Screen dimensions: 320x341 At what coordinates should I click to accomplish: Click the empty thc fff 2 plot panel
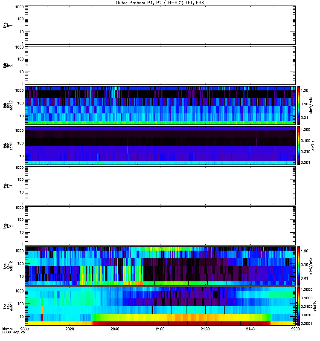[160, 226]
